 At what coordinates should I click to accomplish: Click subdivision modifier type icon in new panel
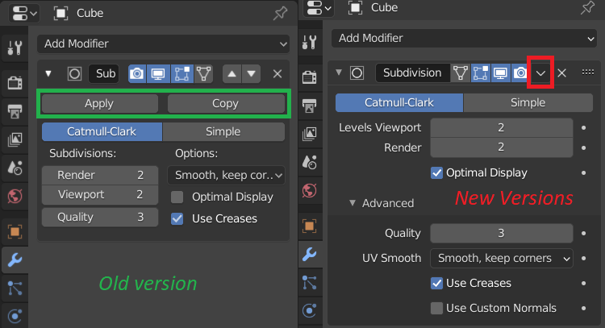[357, 73]
